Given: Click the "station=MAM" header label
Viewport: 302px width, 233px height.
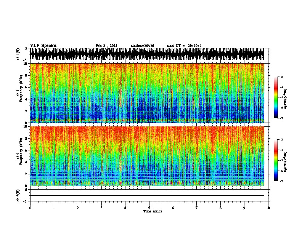Looking at the screenshot, I should pyautogui.click(x=142, y=46).
